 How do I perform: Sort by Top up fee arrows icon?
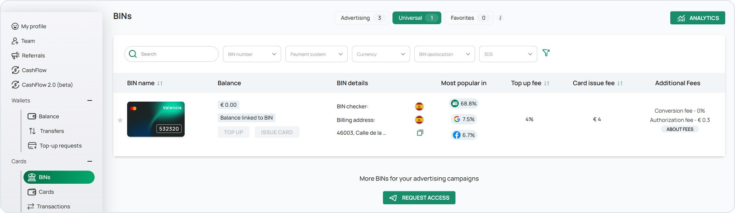pyautogui.click(x=547, y=83)
